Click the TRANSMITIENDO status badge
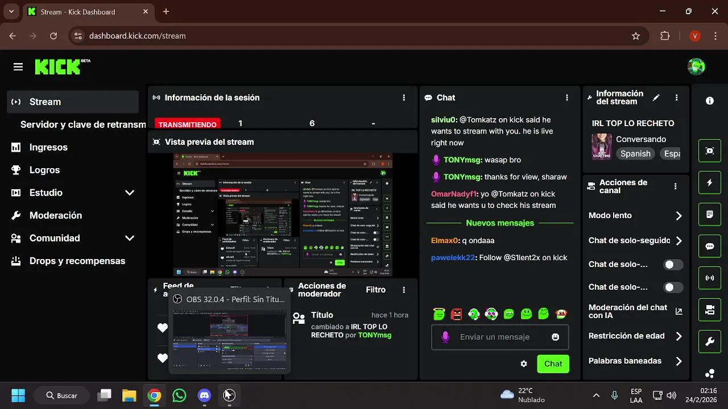This screenshot has height=409, width=728. (x=187, y=124)
